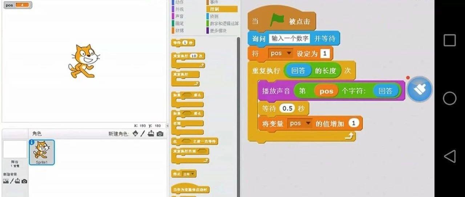Screen dimensions: 465x197
Task: Click the 新建背景 label
Action: [10, 175]
